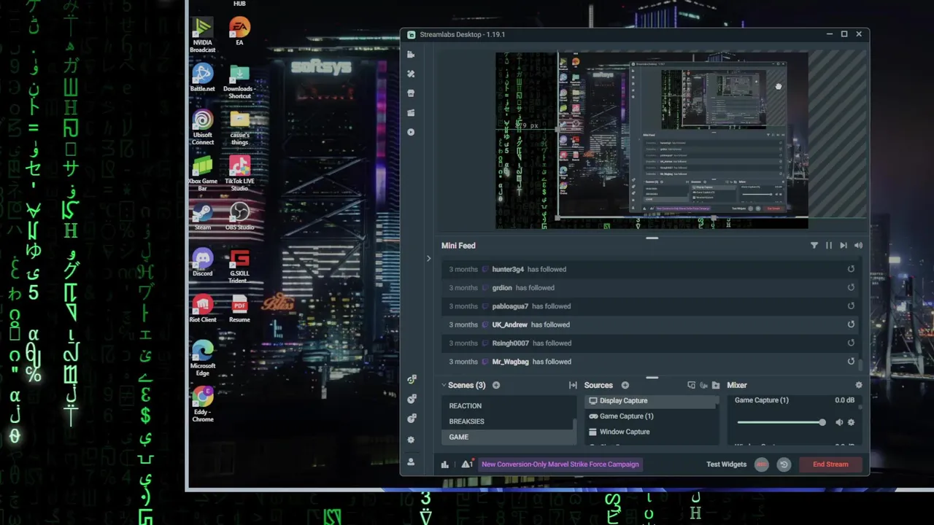This screenshot has width=934, height=525.
Task: Click Mr_Wagbag username in Mini Feed
Action: [x=511, y=362]
